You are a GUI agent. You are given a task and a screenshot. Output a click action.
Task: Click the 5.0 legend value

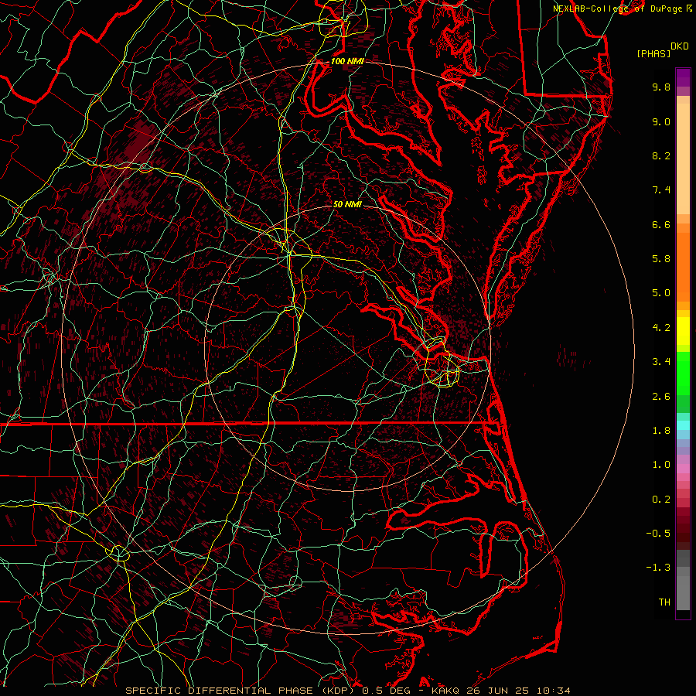tap(661, 293)
